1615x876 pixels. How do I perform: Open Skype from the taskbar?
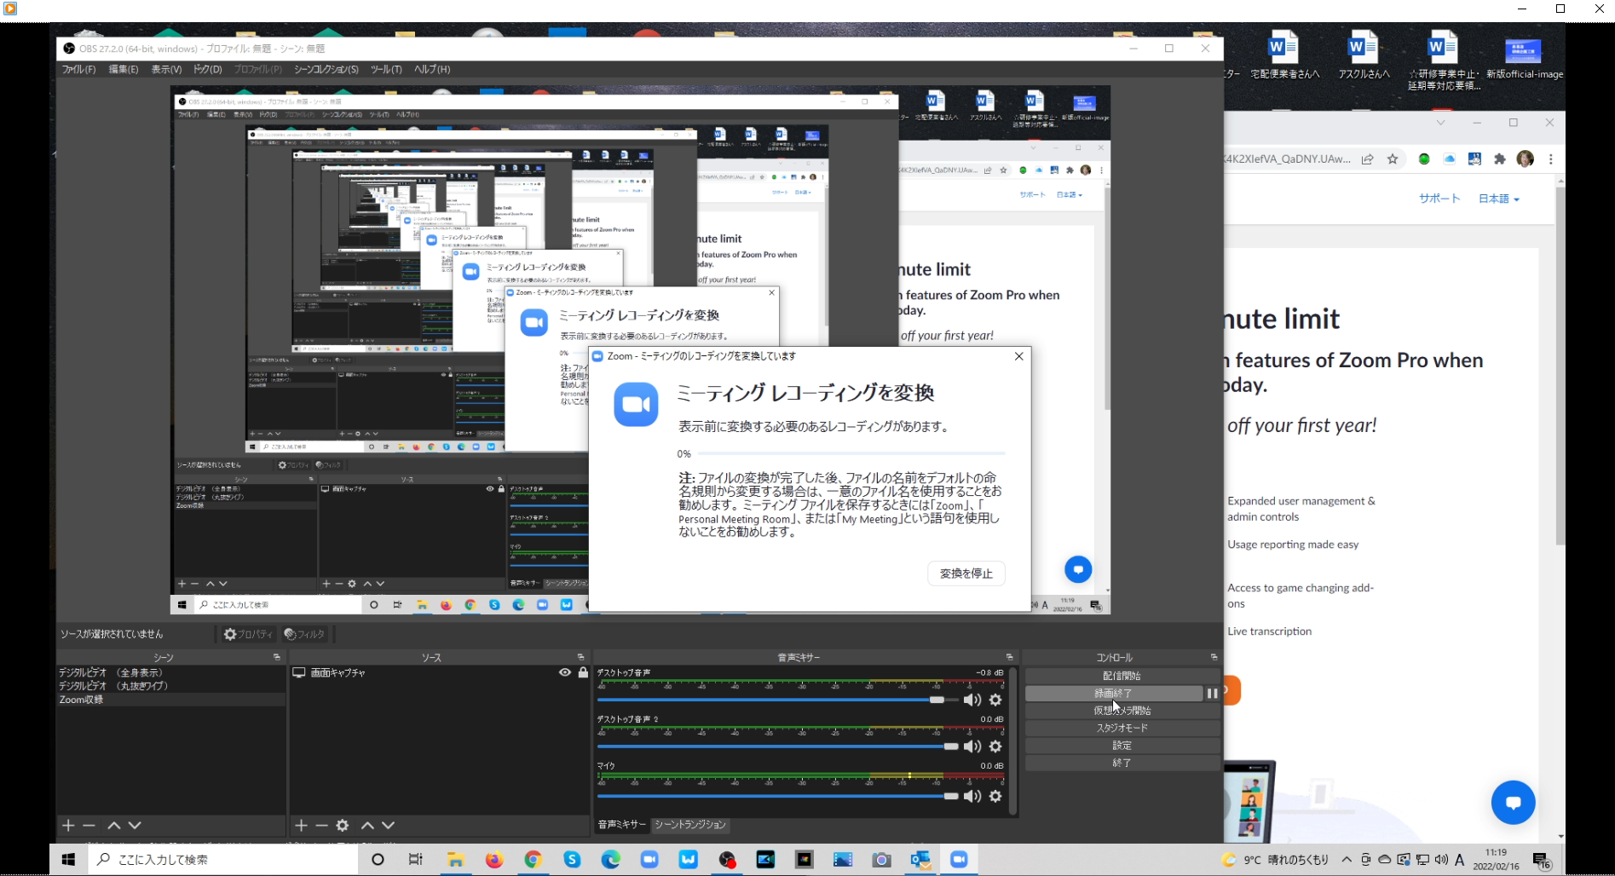(572, 860)
